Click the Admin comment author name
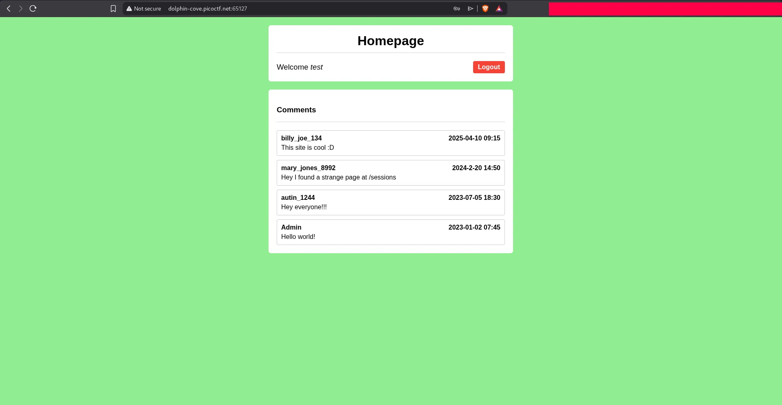The height and width of the screenshot is (405, 782). (x=291, y=228)
